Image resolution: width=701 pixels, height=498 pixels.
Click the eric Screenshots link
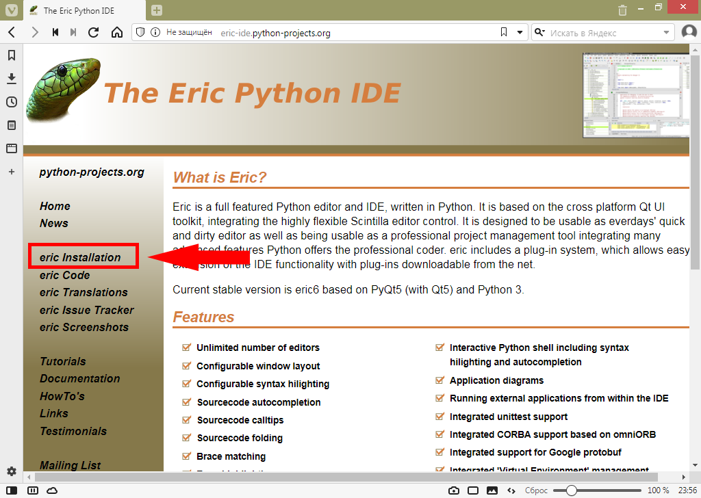pyautogui.click(x=84, y=327)
